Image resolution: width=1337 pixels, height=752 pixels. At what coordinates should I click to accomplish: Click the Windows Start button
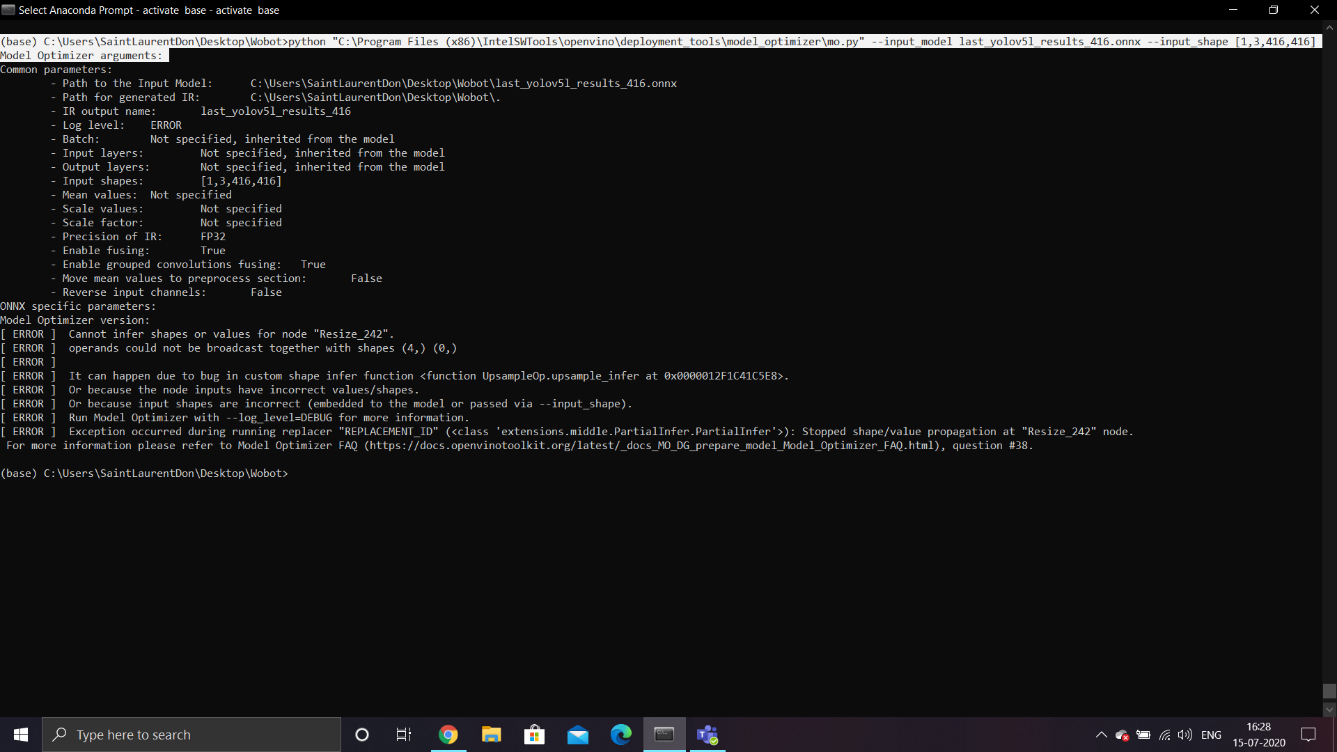pyautogui.click(x=21, y=735)
